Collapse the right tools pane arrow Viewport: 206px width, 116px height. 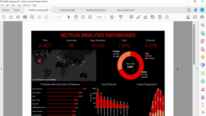pos(197,69)
